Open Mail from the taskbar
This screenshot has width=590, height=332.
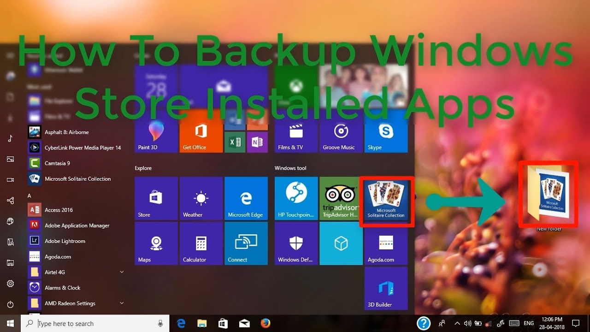[x=244, y=324]
